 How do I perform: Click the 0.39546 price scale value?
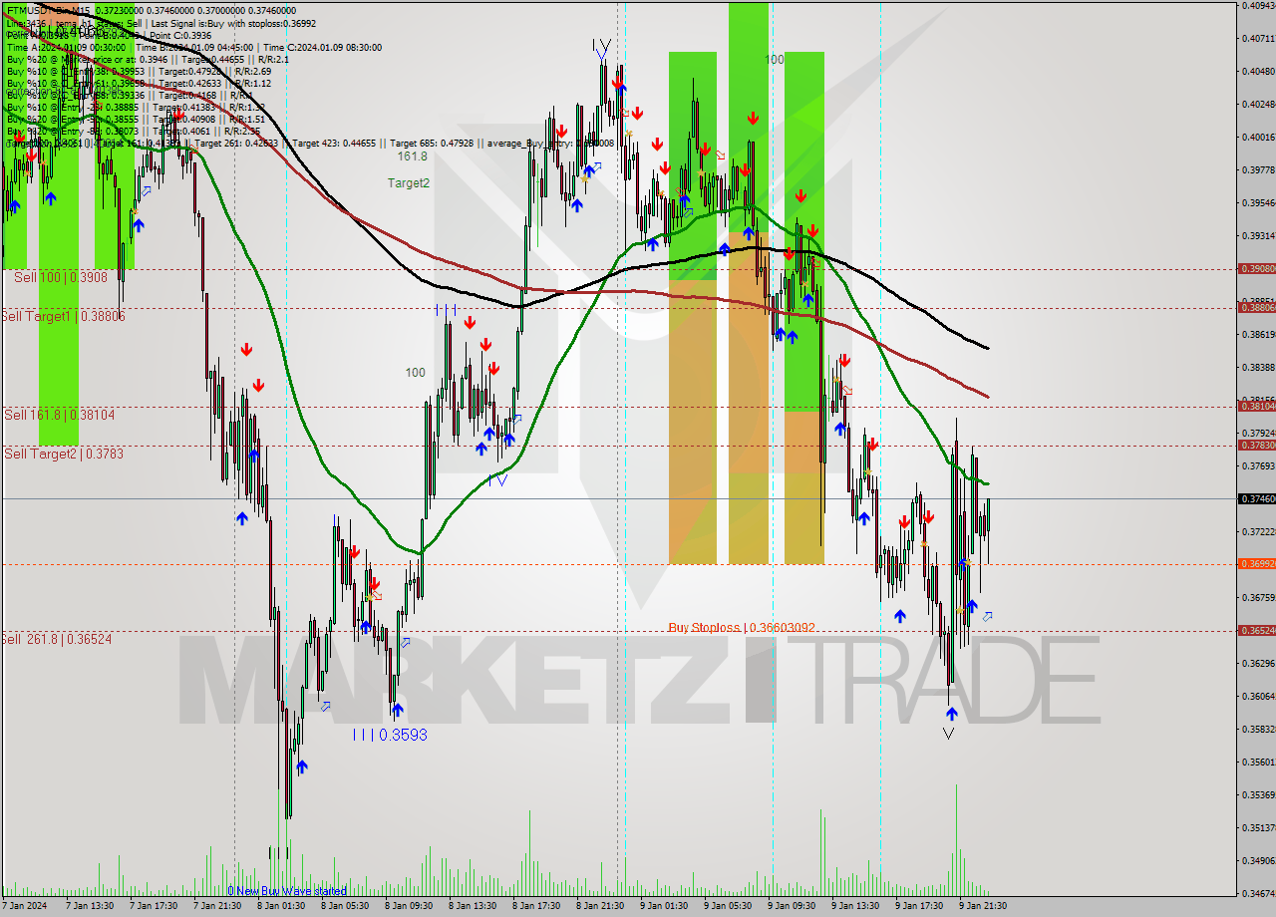coord(1258,203)
